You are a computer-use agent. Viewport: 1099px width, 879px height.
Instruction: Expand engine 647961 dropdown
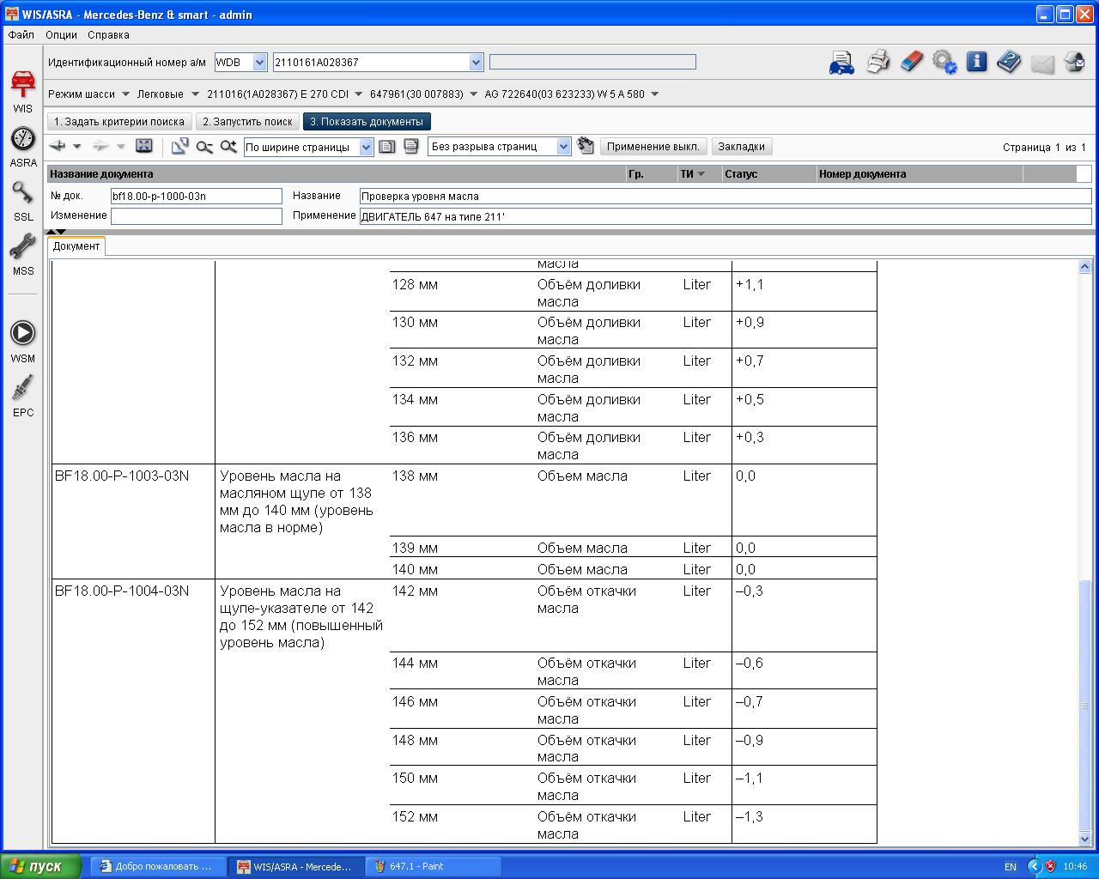(473, 94)
